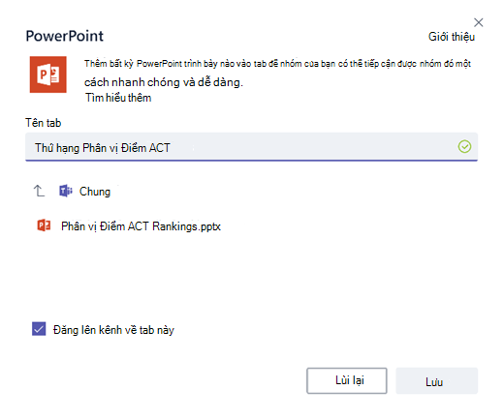Open the Chung channel folder
Screen dimensions: 504x420
click(95, 192)
